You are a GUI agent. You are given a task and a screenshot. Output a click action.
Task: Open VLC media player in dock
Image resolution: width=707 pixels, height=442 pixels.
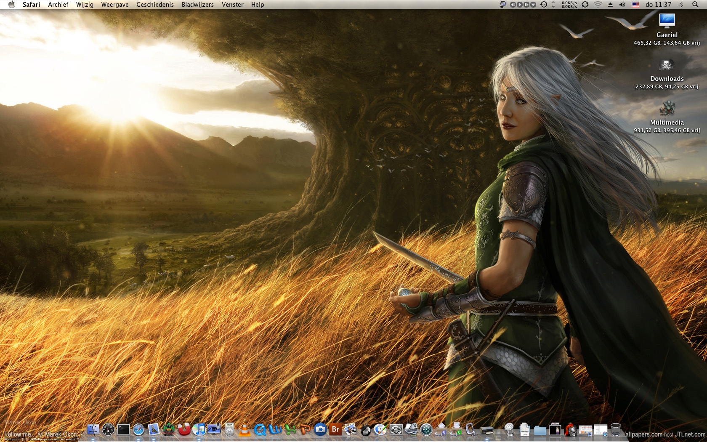[x=244, y=430]
